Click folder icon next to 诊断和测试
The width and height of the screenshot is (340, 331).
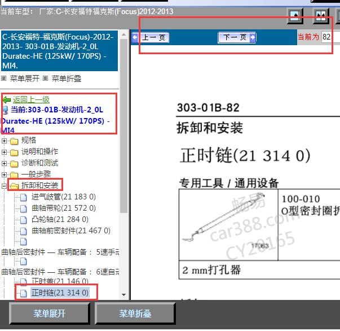click(x=14, y=164)
